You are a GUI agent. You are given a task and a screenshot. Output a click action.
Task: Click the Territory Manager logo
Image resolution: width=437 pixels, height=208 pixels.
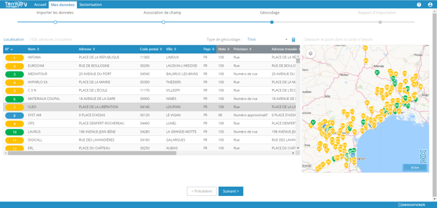click(x=16, y=4)
